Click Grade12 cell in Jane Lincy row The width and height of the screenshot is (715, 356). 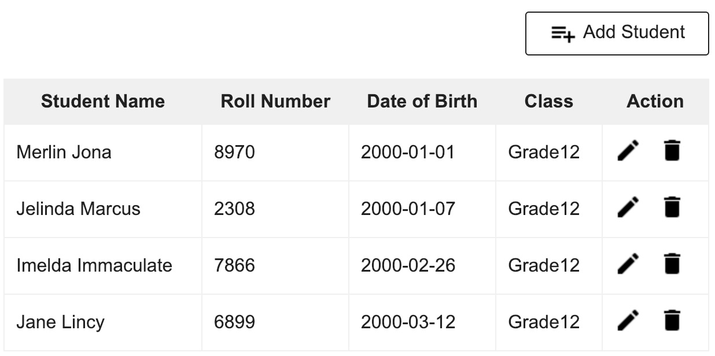pos(544,322)
